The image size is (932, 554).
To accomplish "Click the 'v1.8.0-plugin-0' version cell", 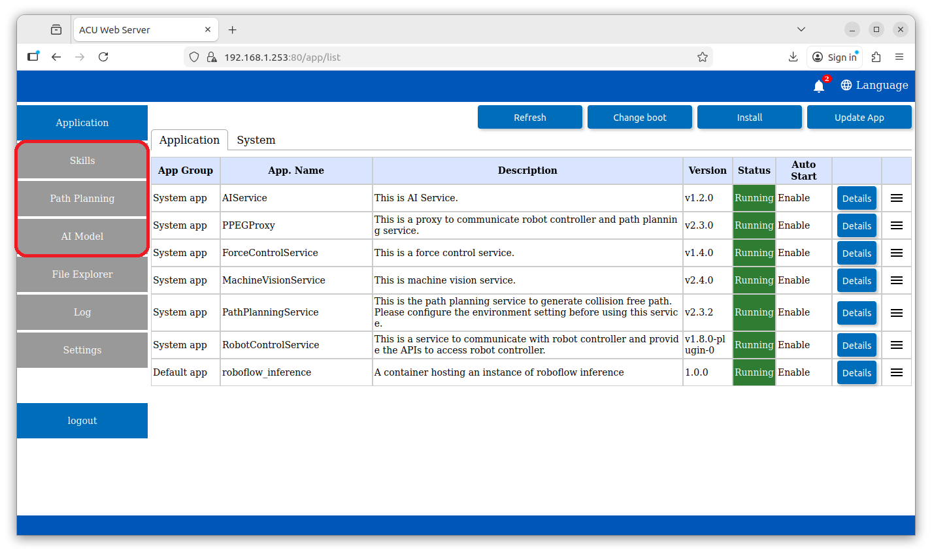I will coord(707,345).
